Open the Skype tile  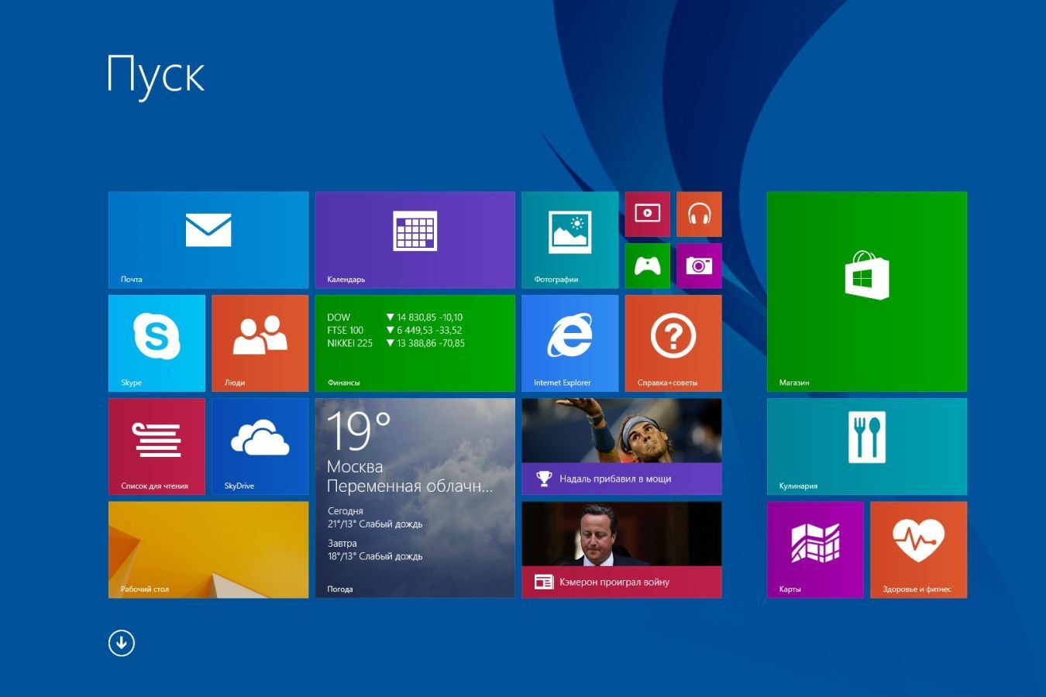[157, 343]
